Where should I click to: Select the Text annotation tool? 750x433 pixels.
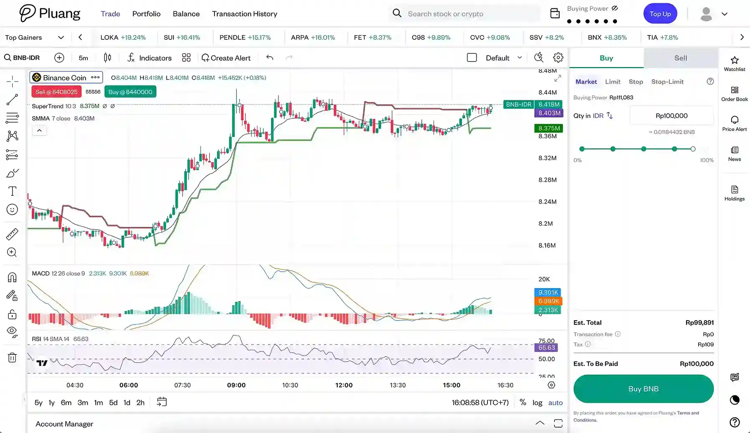point(12,191)
